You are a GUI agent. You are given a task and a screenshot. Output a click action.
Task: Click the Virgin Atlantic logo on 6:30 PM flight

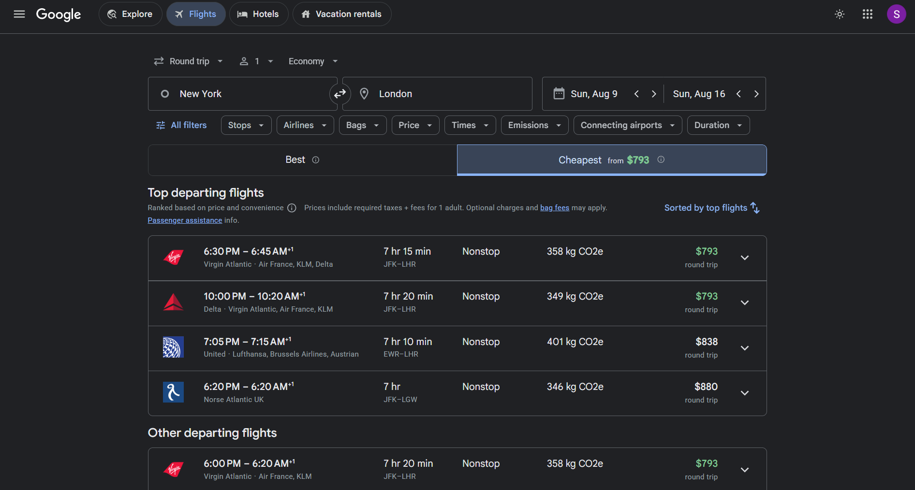click(173, 258)
